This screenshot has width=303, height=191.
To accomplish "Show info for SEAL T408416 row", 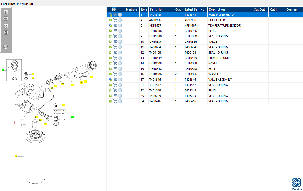I will 120,101.
